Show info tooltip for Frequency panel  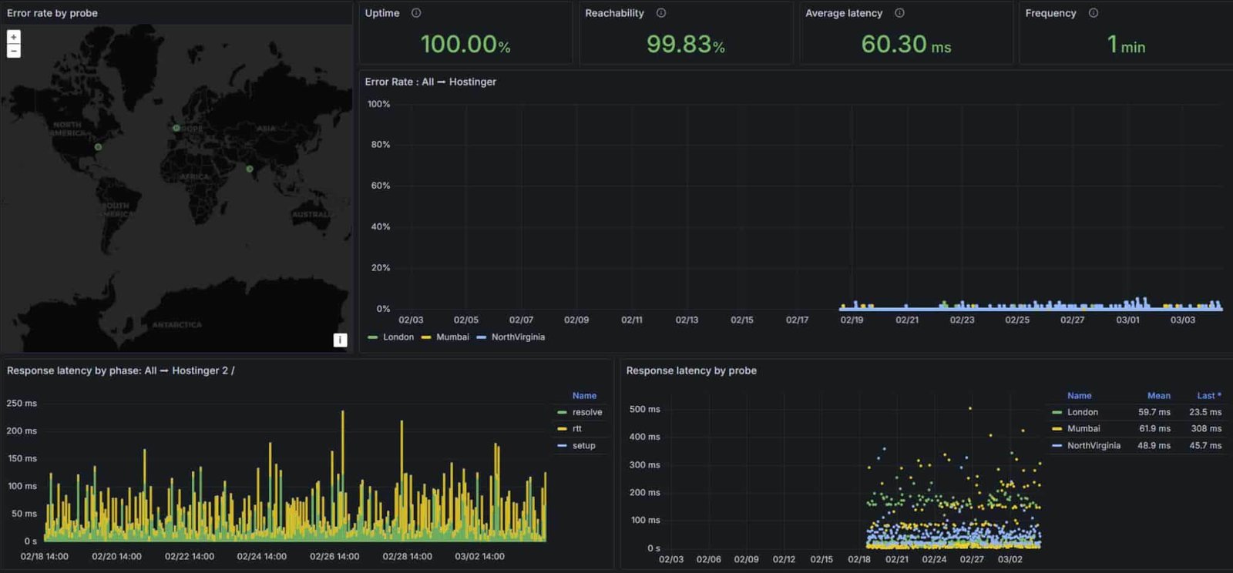pos(1093,13)
